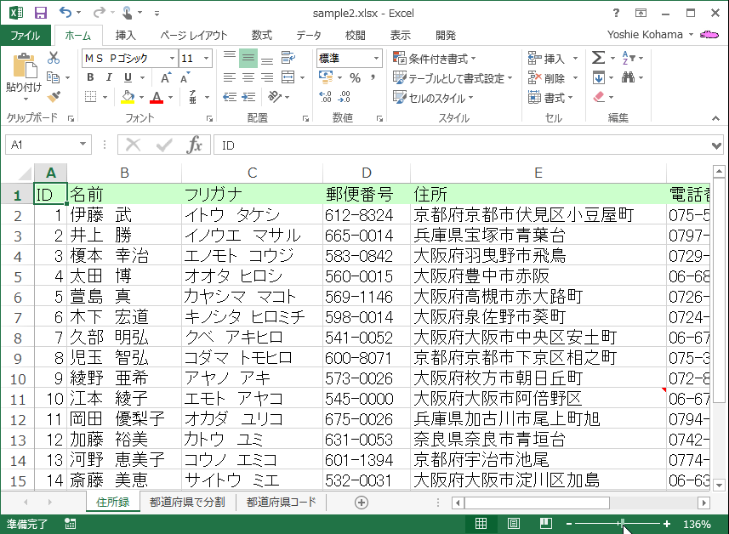Toggle touch/mouse mode icon
Screen dimensions: 729x534
(127, 13)
